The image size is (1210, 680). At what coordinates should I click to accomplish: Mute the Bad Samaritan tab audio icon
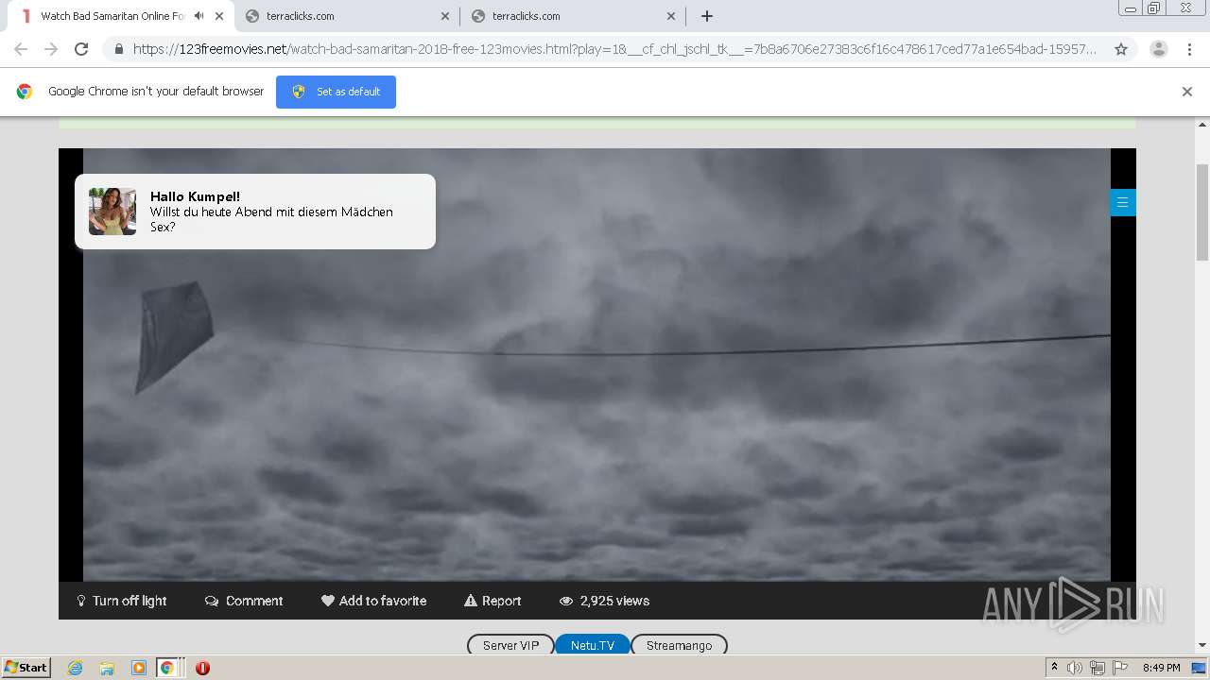coord(199,16)
